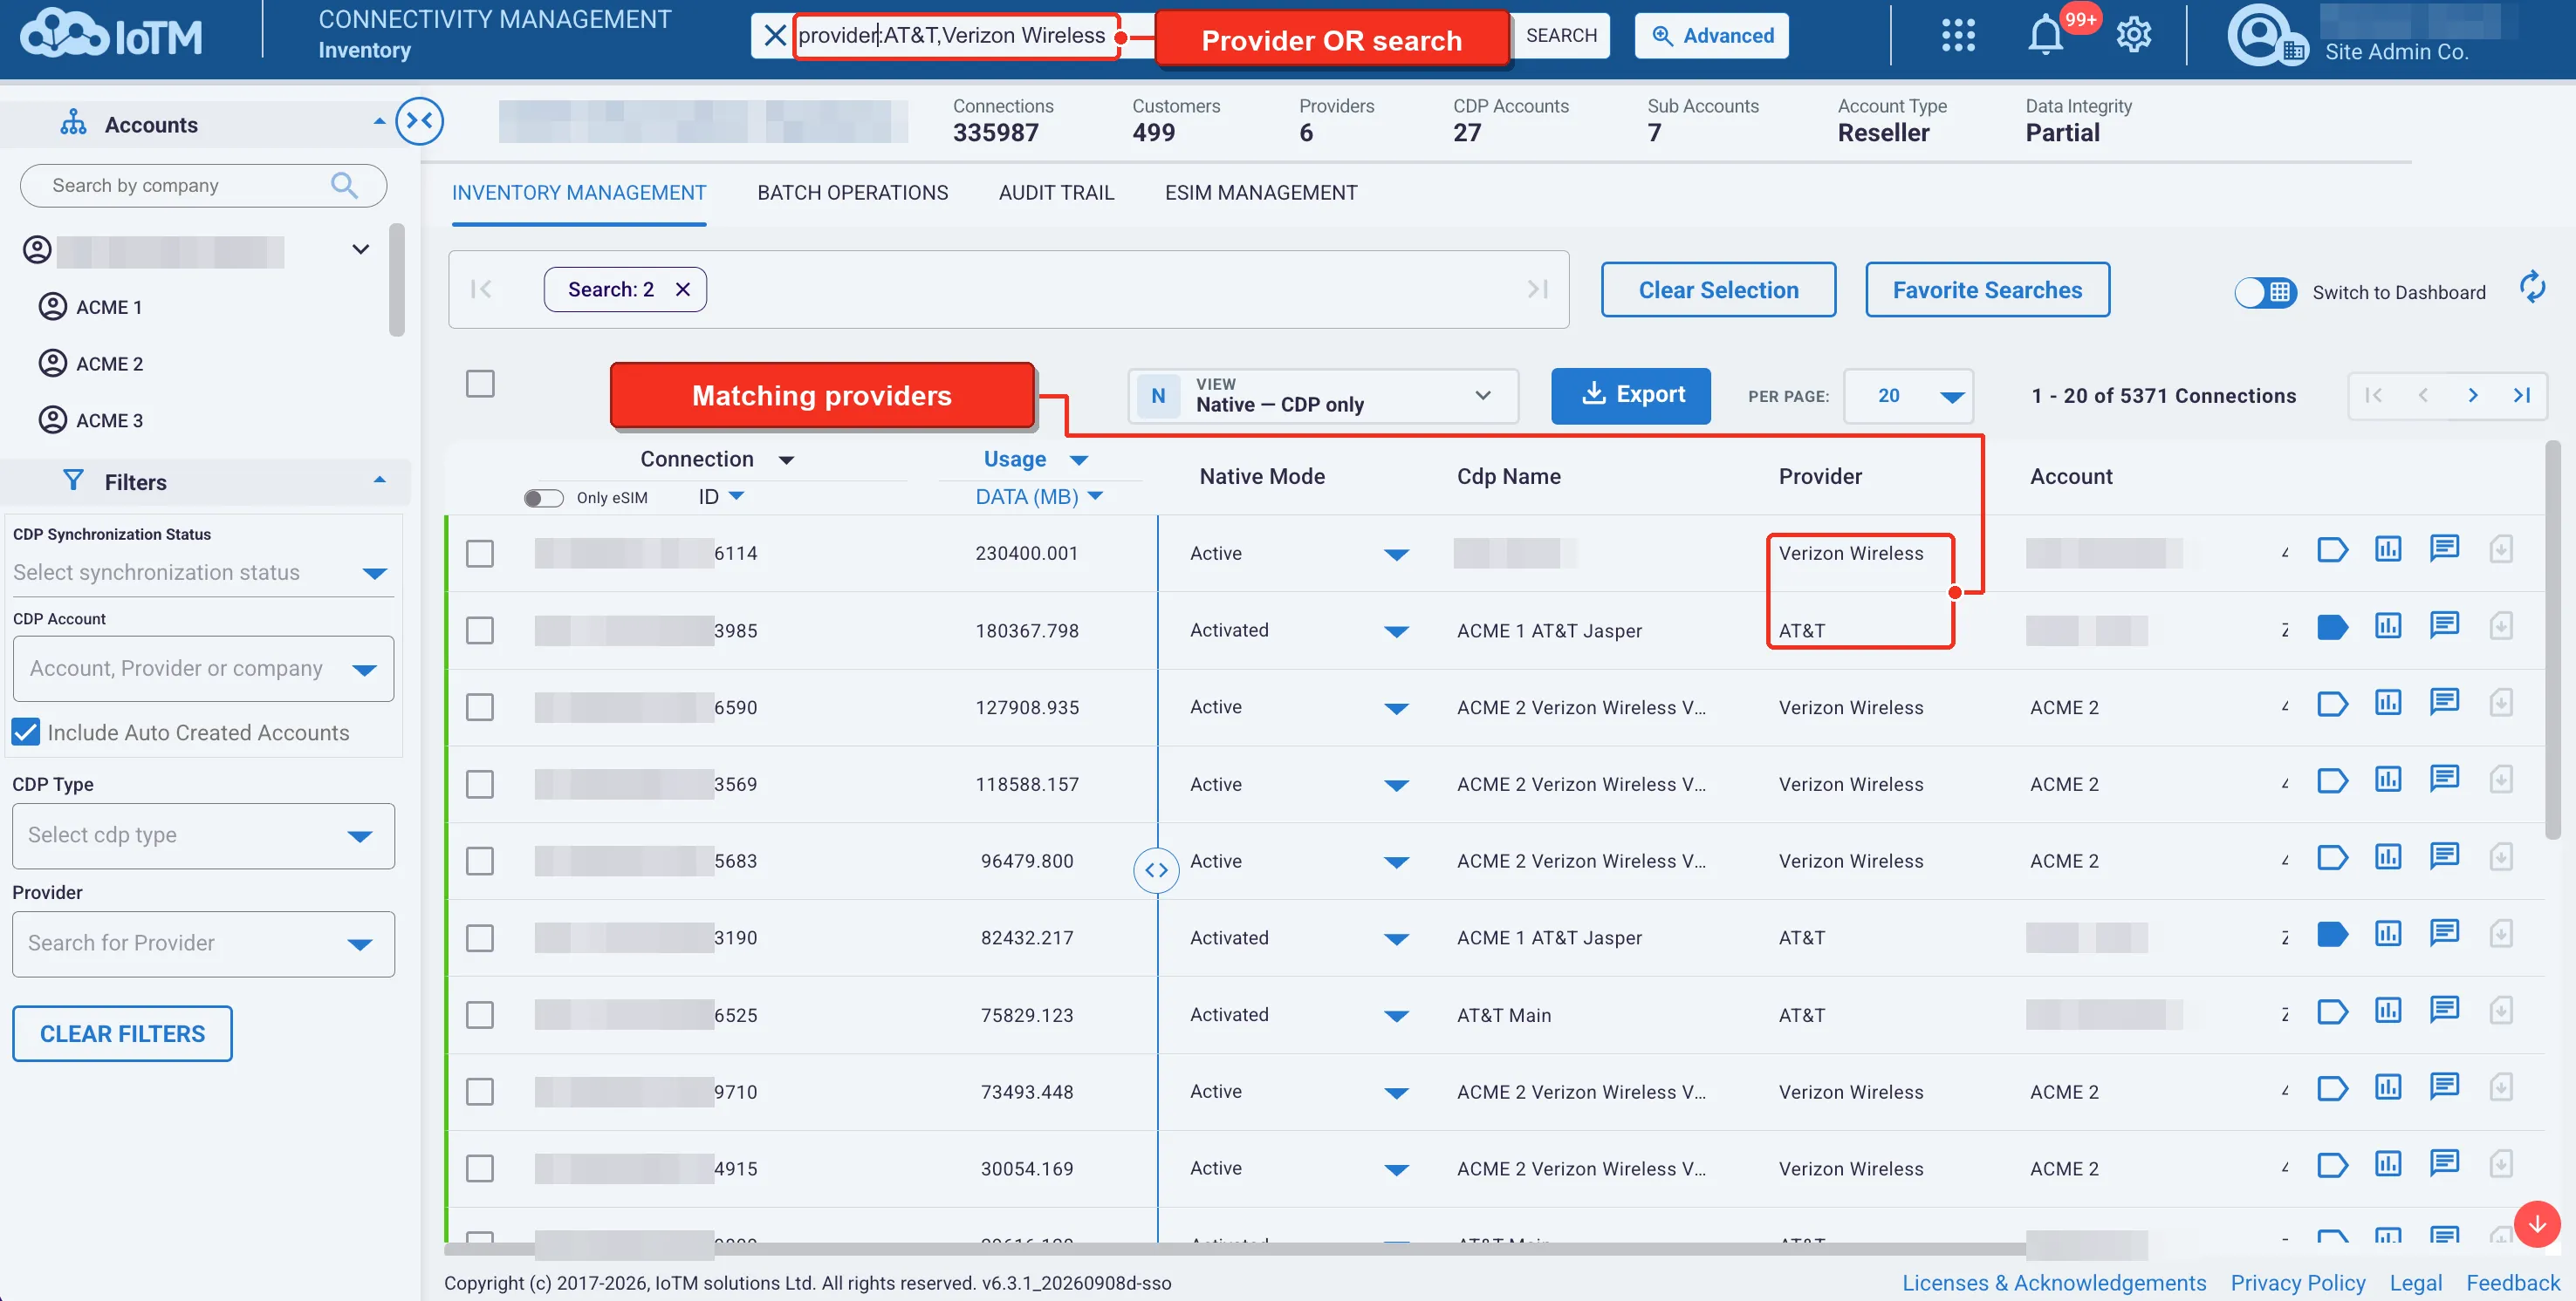This screenshot has height=1301, width=2576.
Task: Select checkbox for connection 3985
Action: (480, 630)
